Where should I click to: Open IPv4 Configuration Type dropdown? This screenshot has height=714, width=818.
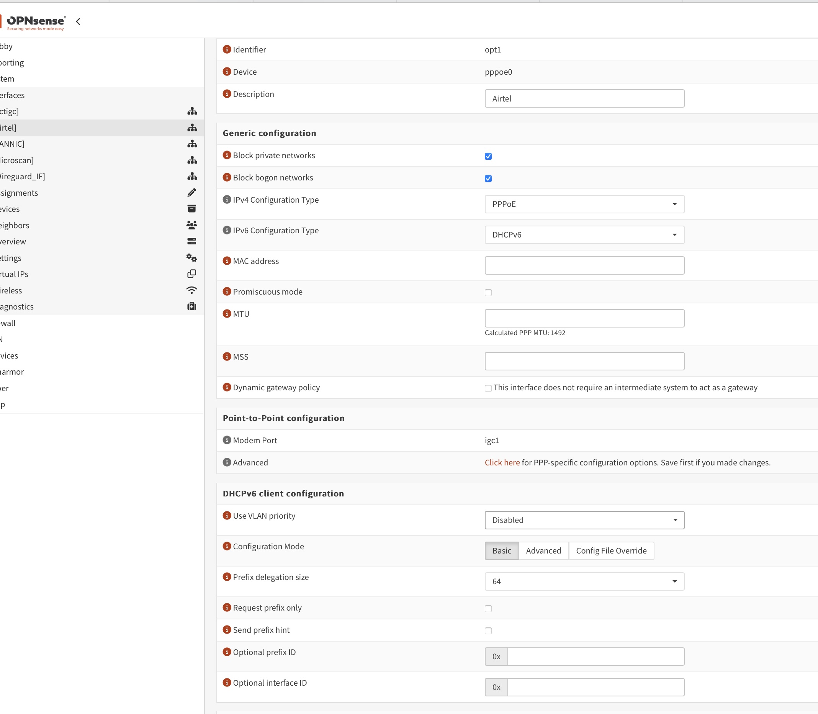(x=584, y=204)
